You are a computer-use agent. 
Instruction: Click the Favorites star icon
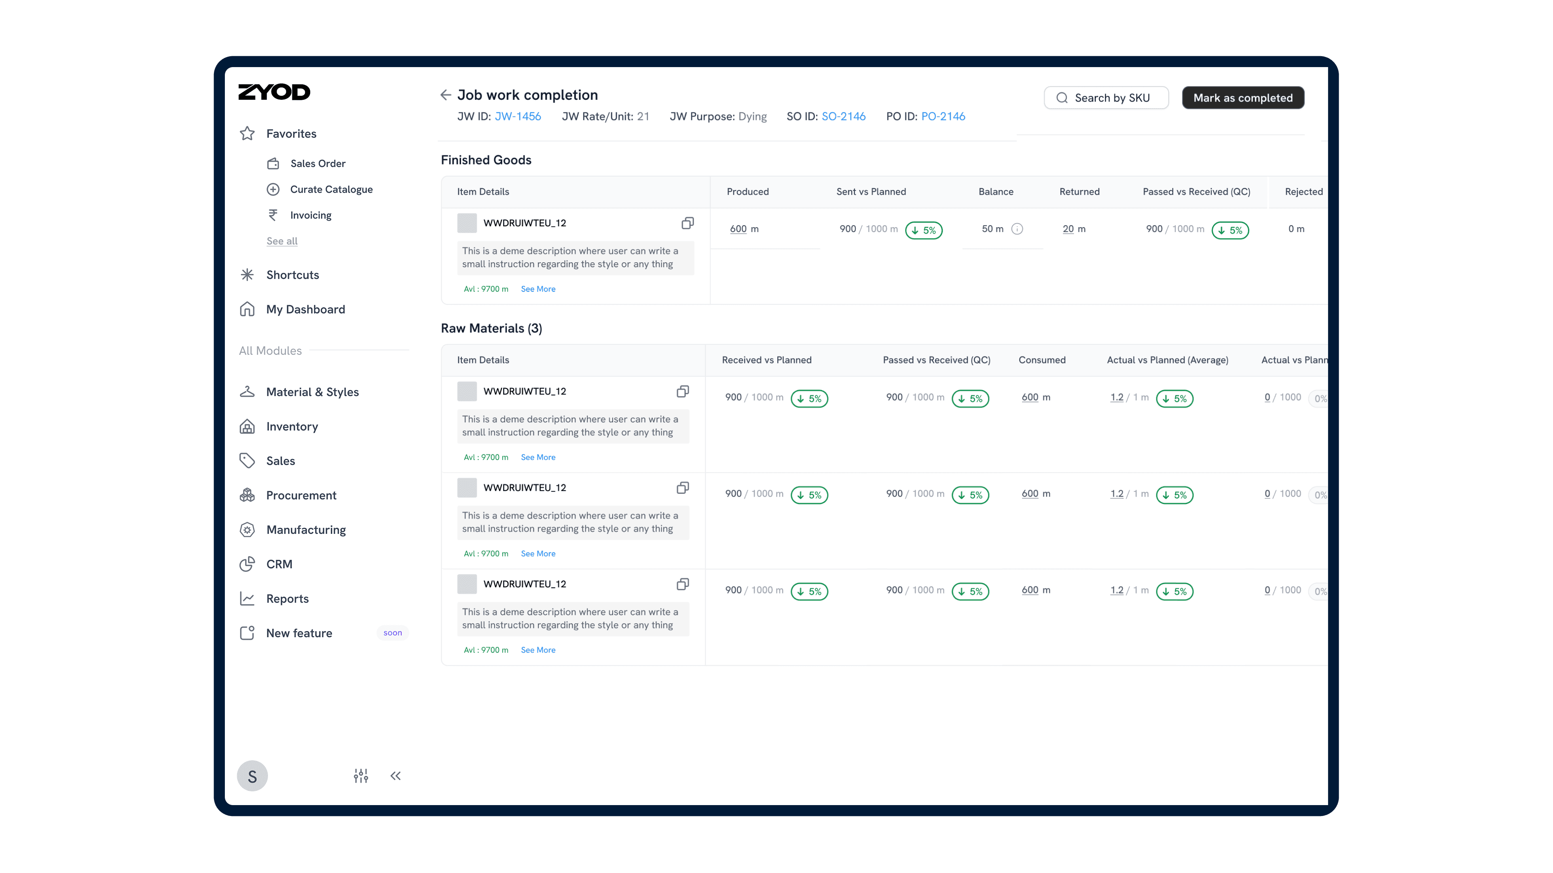tap(247, 134)
